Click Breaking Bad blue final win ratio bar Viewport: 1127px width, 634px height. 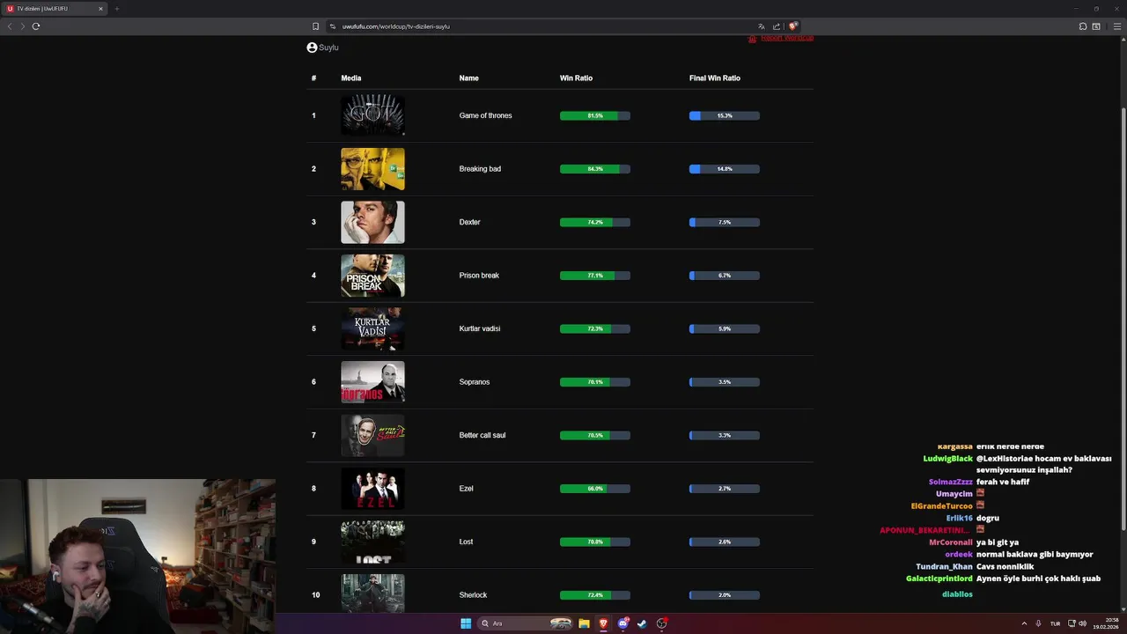pos(725,169)
